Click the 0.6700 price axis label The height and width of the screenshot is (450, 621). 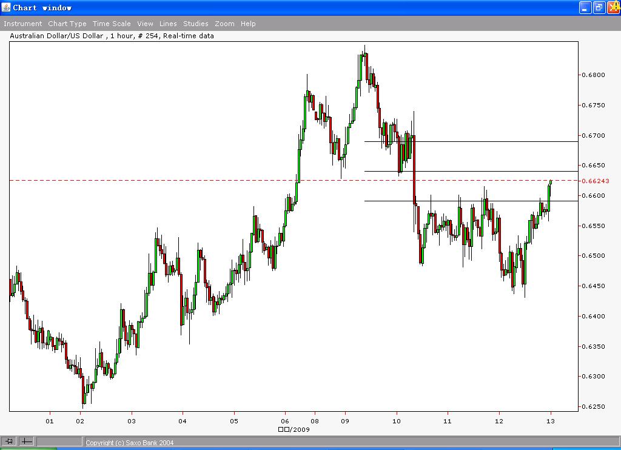(x=593, y=135)
